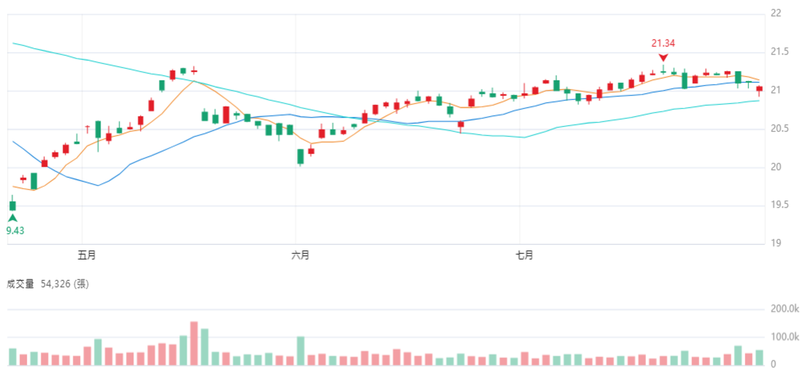Click the 22 price axis label
The width and height of the screenshot is (802, 370).
(x=776, y=14)
